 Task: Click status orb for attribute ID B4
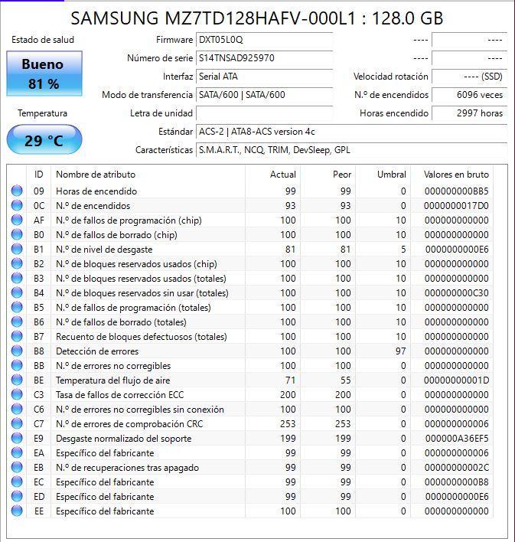click(17, 292)
